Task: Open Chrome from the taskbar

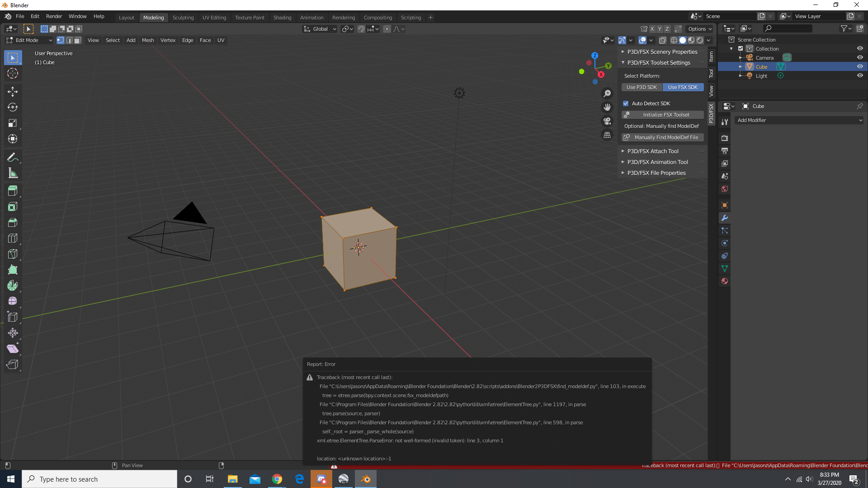Action: (277, 479)
